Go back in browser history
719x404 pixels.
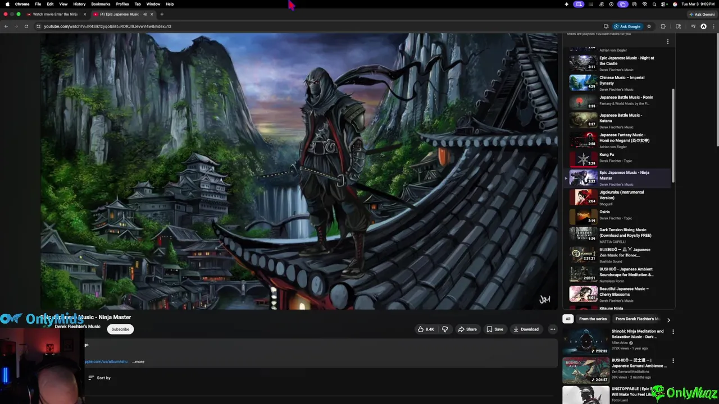click(x=6, y=26)
